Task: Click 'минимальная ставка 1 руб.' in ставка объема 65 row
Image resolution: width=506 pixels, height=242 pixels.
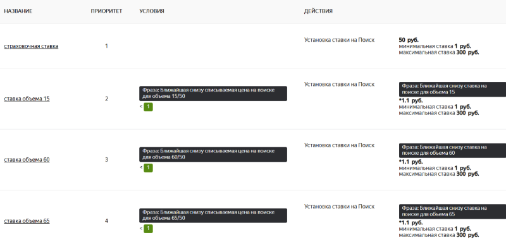Action: (x=435, y=229)
